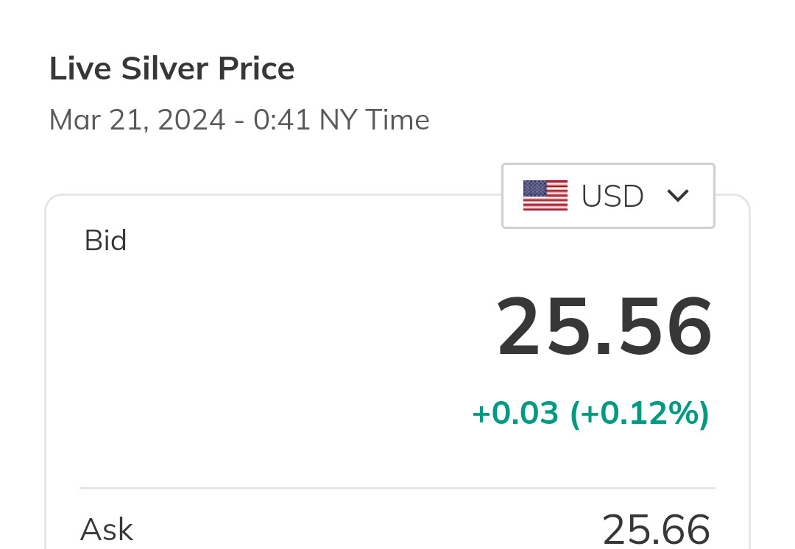The image size is (795, 549).
Task: Click the Mar 21, 2024 date
Action: [137, 119]
